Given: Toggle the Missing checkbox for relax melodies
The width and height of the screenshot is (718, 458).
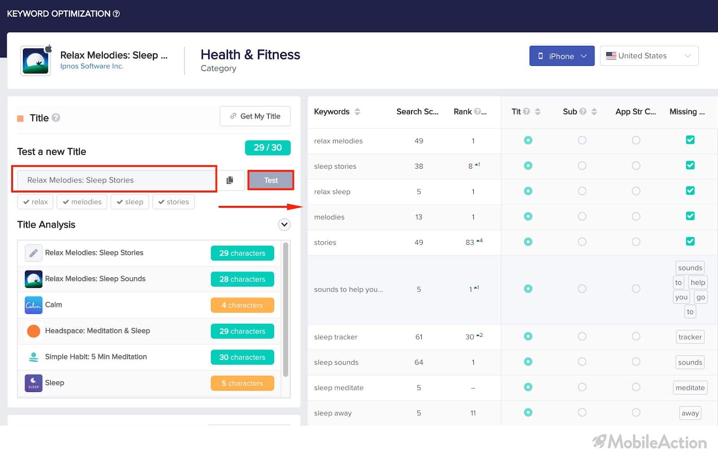Looking at the screenshot, I should (x=690, y=140).
